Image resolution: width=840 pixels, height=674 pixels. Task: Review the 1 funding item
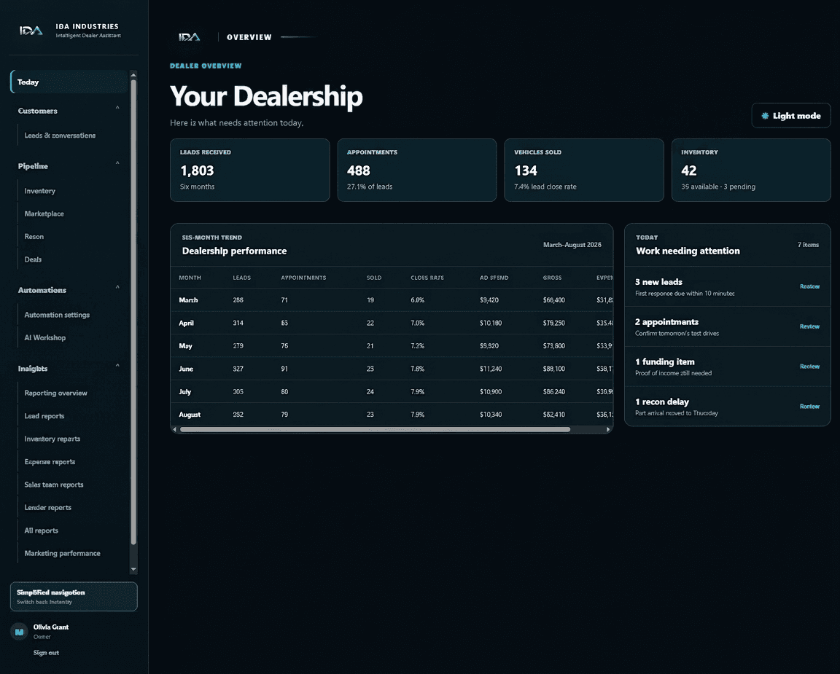(x=809, y=367)
